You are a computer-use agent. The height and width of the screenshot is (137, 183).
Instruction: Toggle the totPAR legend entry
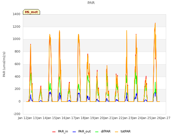click(123, 131)
